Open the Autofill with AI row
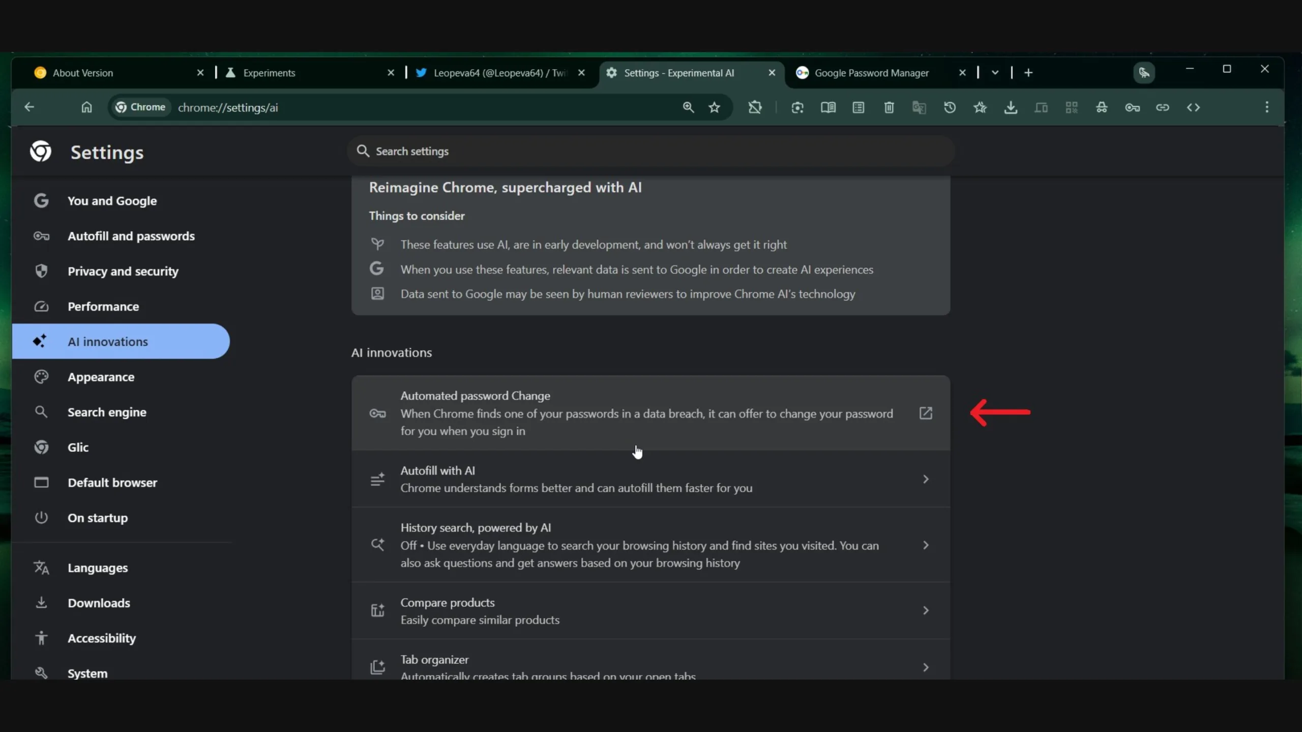 [650, 479]
